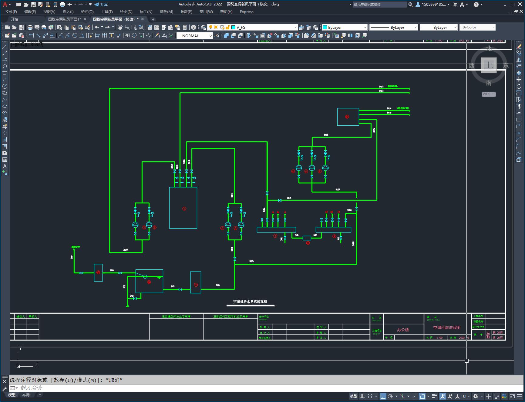The width and height of the screenshot is (525, 402).
Task: Switch to the 开始 tab
Action: point(15,19)
